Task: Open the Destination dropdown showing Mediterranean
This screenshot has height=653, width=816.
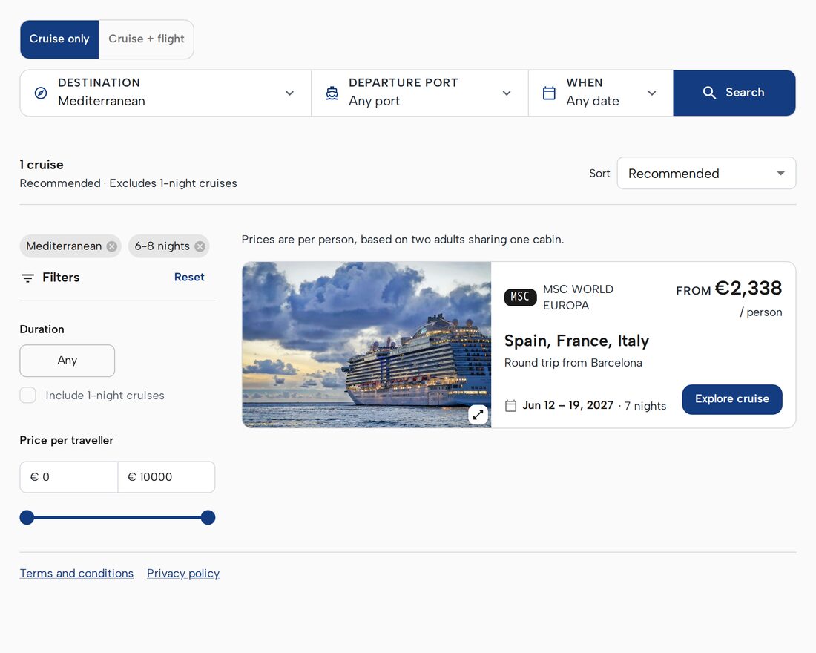Action: click(165, 93)
